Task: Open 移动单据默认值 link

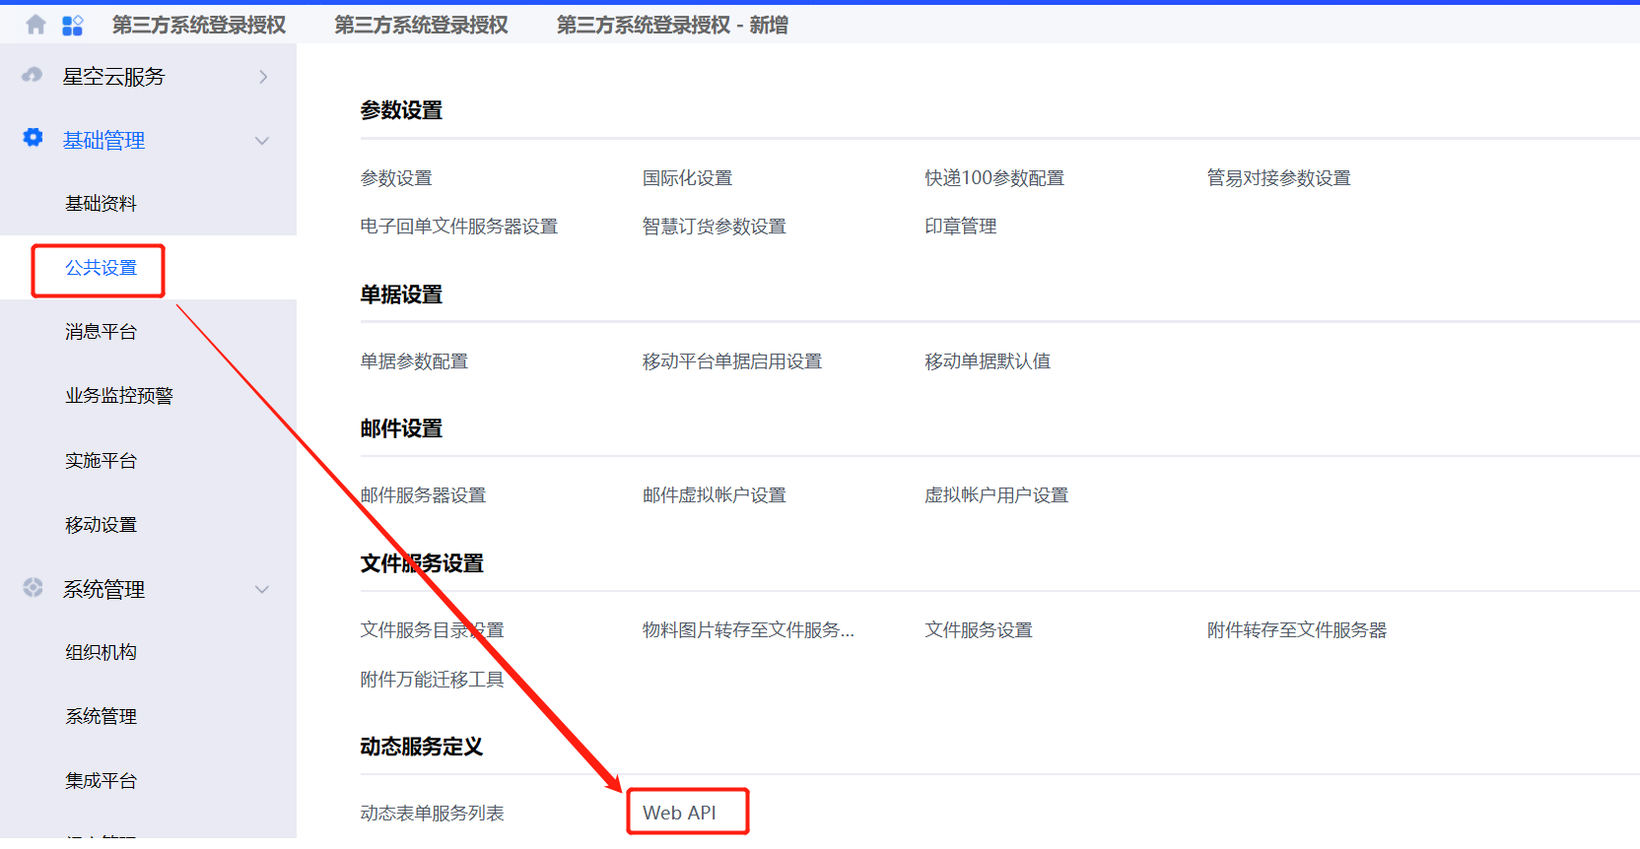Action: tap(988, 361)
